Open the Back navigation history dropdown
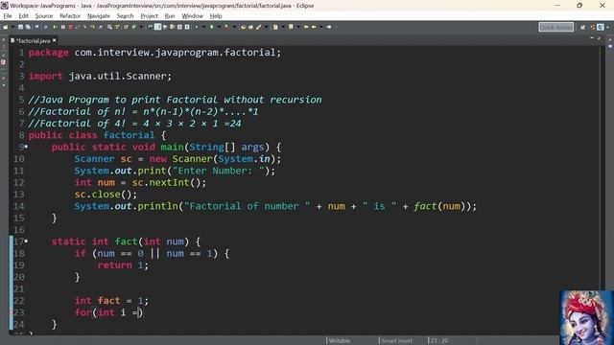 [x=321, y=27]
